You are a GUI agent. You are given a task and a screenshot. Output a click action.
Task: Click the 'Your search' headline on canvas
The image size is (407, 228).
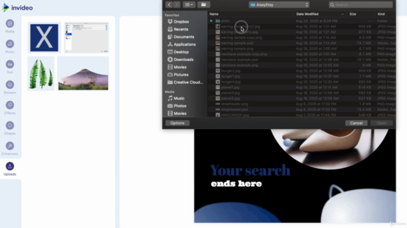click(x=250, y=170)
